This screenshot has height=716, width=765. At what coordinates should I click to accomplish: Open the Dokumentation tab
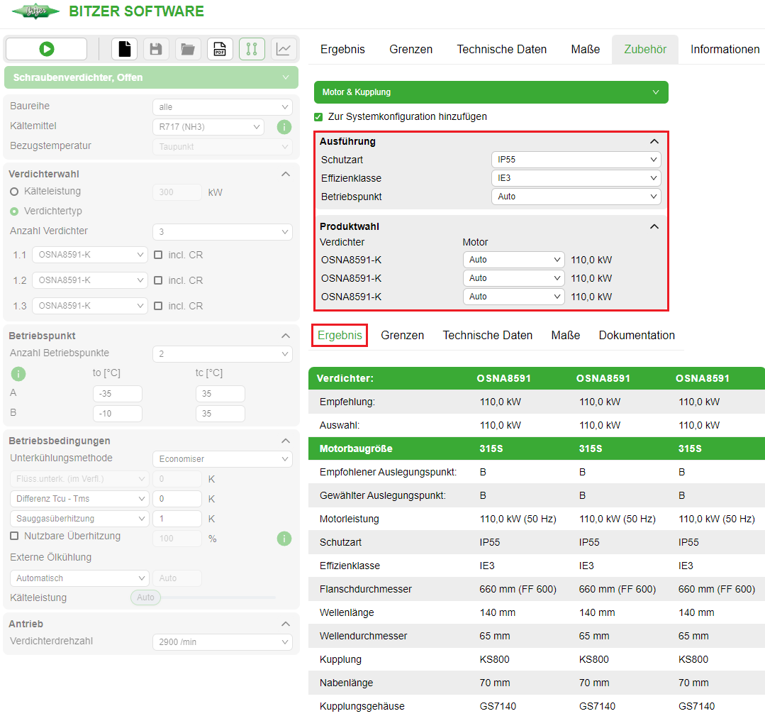point(636,335)
